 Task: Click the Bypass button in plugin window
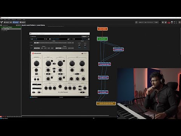84,36
